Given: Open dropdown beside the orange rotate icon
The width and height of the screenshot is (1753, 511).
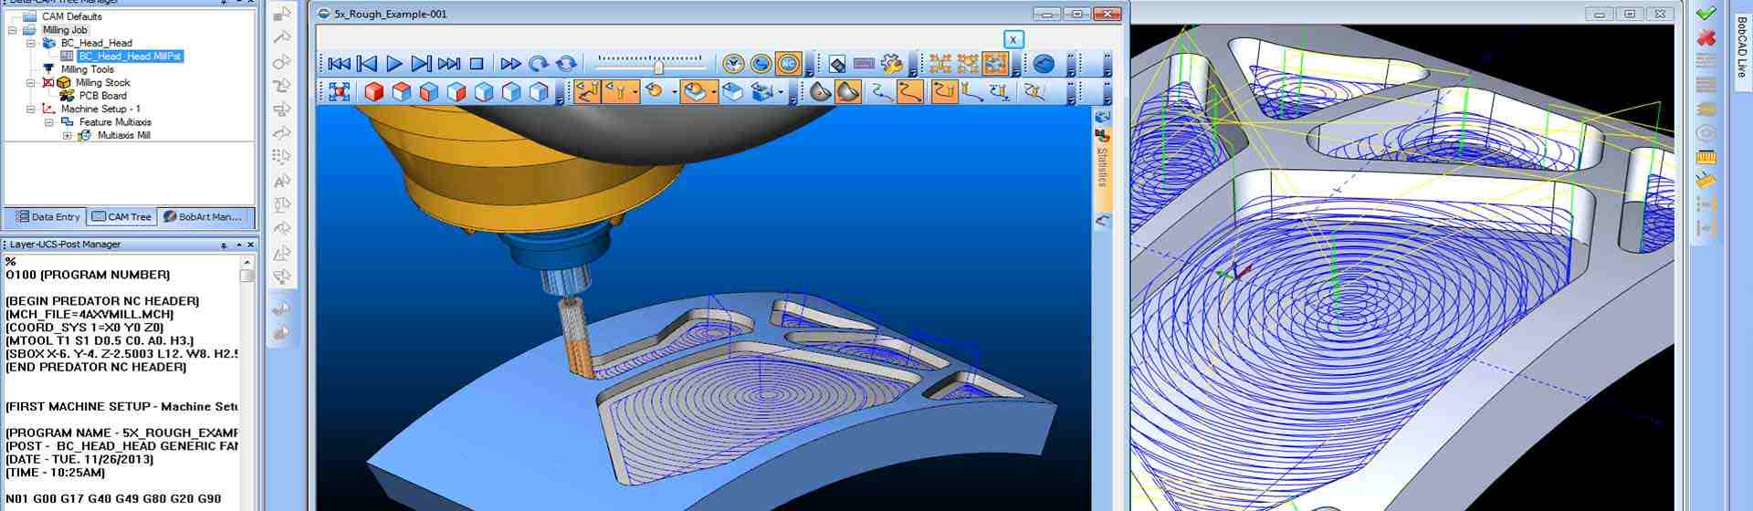Looking at the screenshot, I should coord(674,92).
